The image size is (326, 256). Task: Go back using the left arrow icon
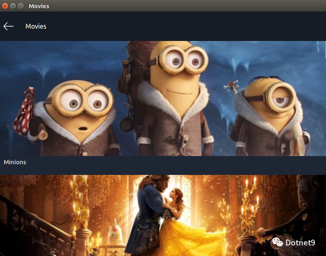9,26
